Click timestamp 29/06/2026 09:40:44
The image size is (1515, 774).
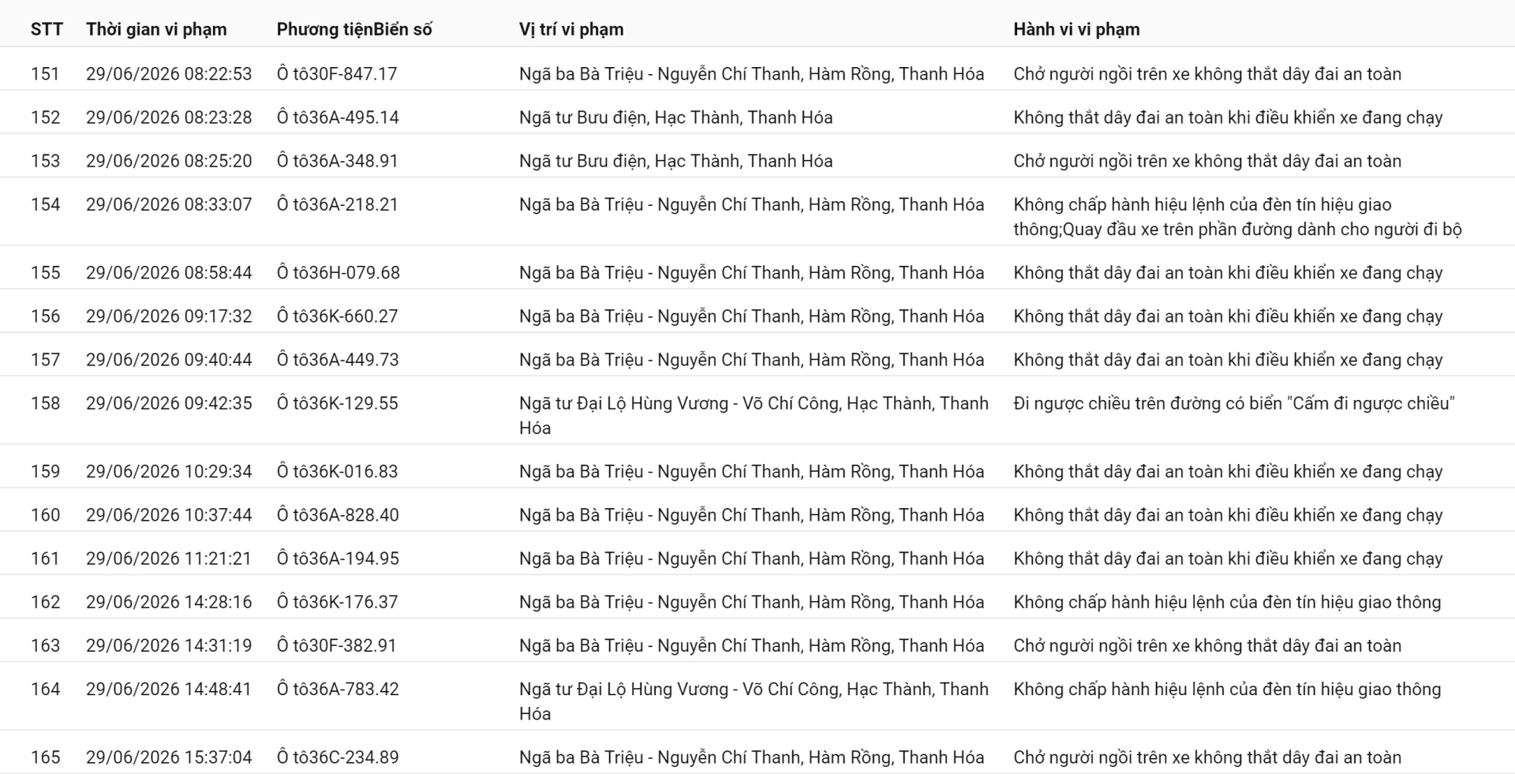(x=169, y=360)
